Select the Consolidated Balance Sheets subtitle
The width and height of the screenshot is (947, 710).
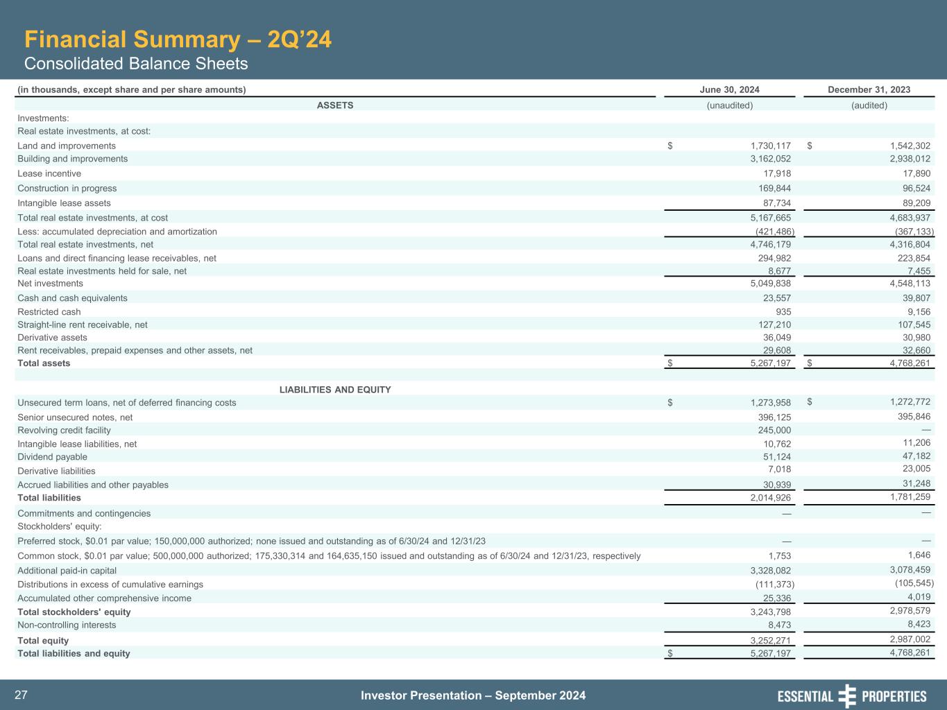[136, 64]
